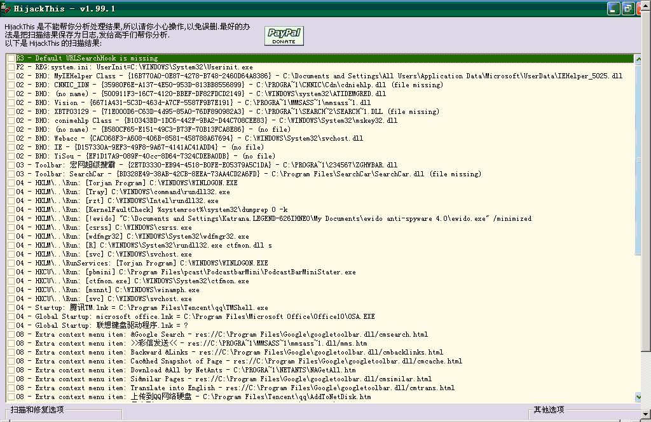Minimize the HijackThis window

click(613, 8)
